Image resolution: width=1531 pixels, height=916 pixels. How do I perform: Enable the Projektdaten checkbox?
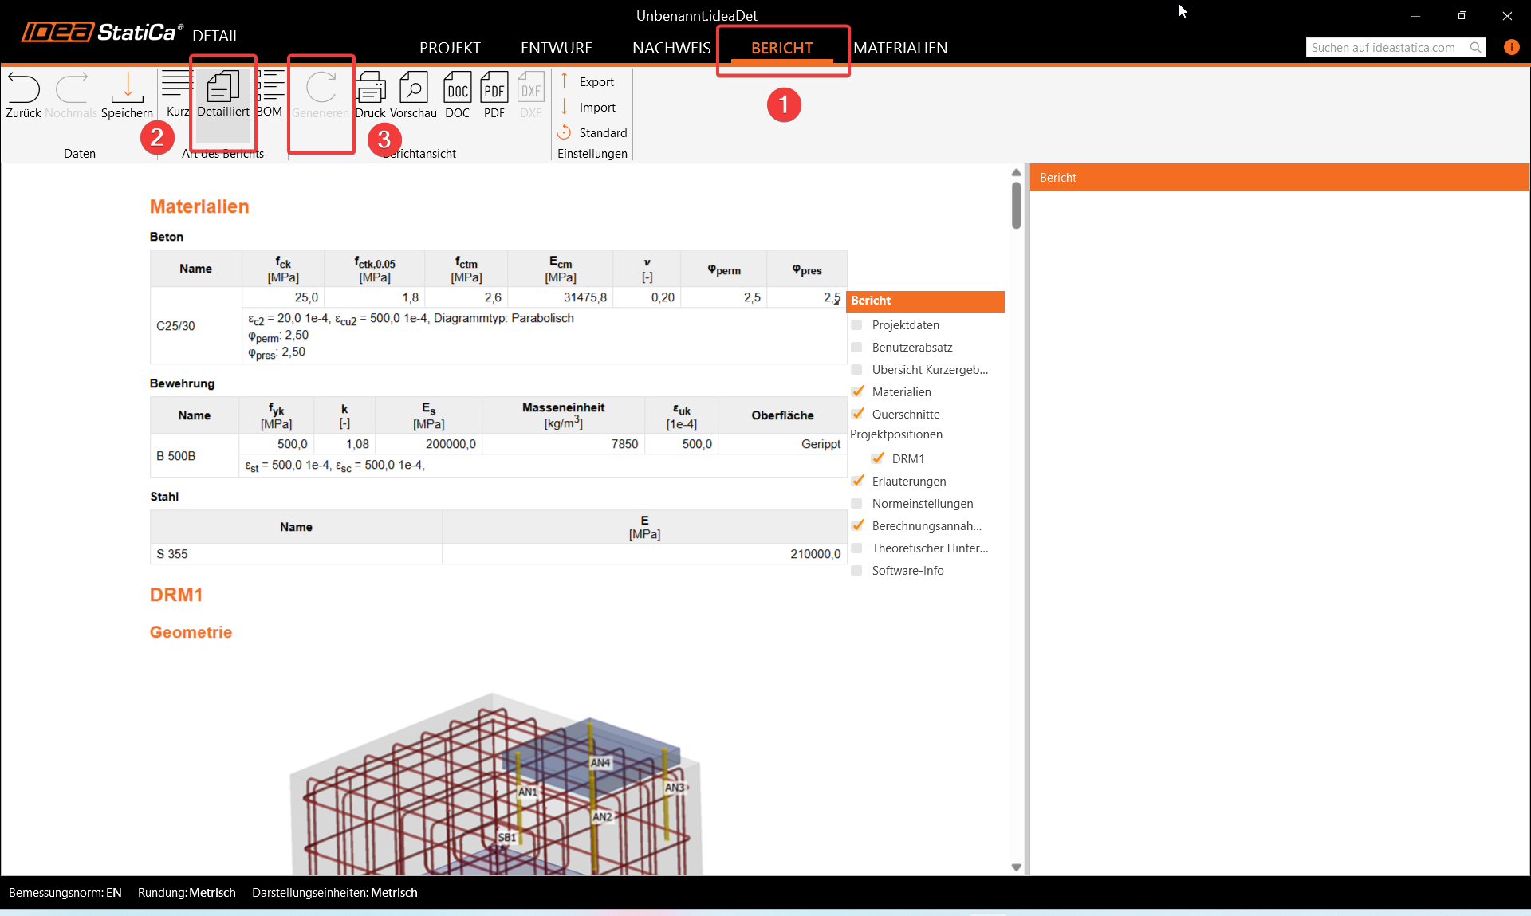click(x=857, y=325)
